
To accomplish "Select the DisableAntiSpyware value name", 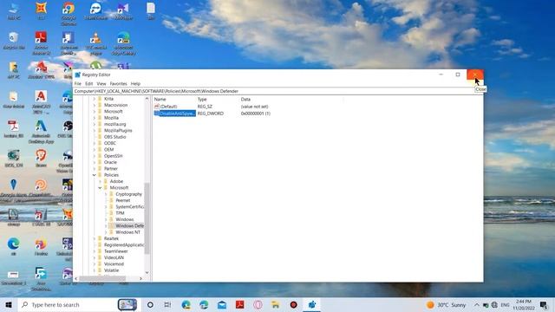I will point(177,114).
